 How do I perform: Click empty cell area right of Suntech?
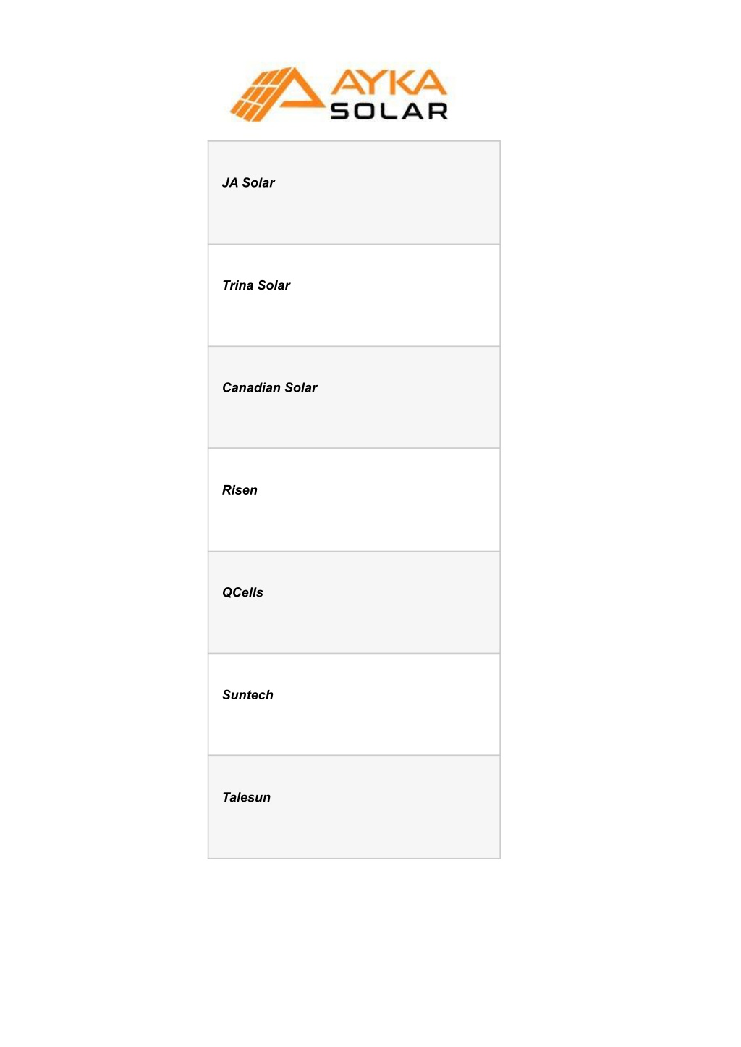(386, 705)
